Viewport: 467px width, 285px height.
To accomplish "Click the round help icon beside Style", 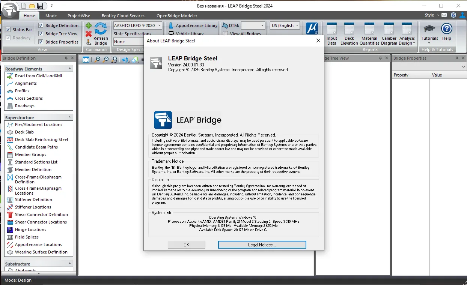I will tap(453, 15).
